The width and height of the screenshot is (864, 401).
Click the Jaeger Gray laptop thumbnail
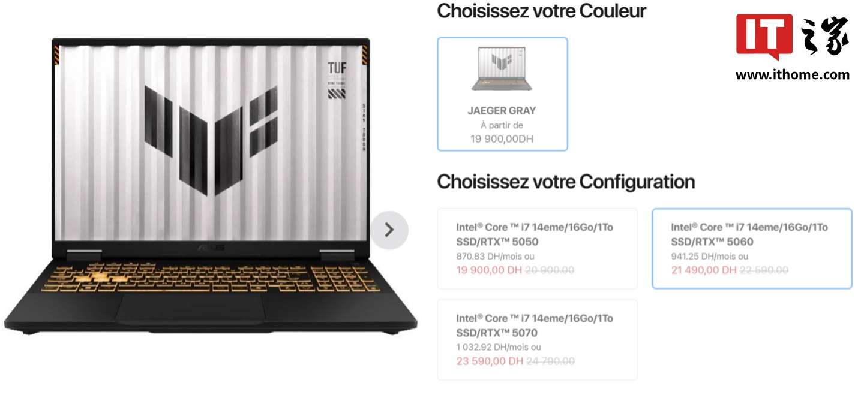pos(502,69)
